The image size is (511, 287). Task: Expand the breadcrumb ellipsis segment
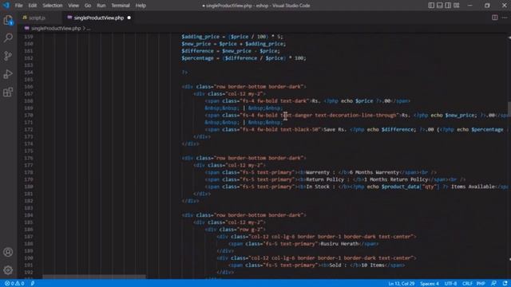pos(89,29)
